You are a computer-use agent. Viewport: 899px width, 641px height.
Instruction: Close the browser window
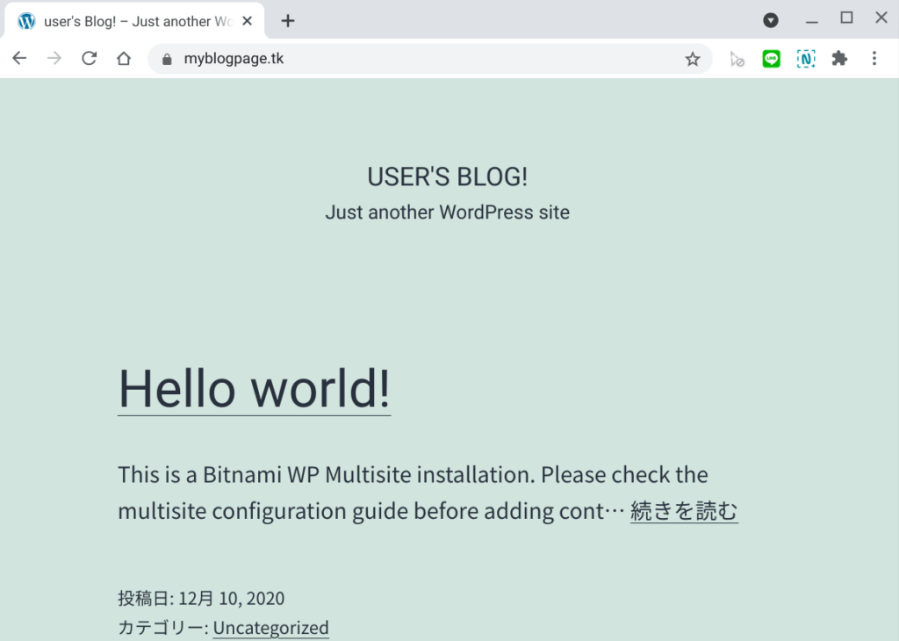[881, 18]
